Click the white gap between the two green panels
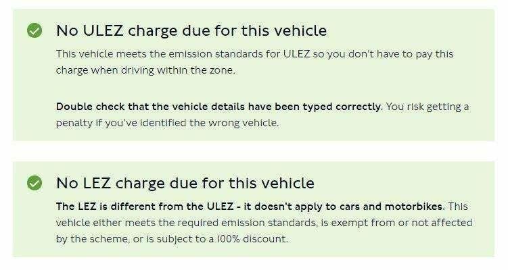Viewport: 508px width, 270px height. click(254, 151)
